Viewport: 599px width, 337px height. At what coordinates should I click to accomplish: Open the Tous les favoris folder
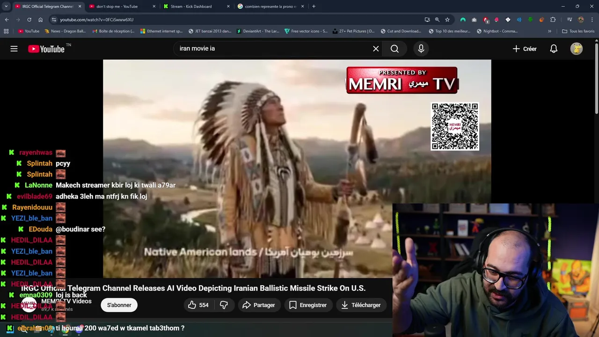[578, 31]
